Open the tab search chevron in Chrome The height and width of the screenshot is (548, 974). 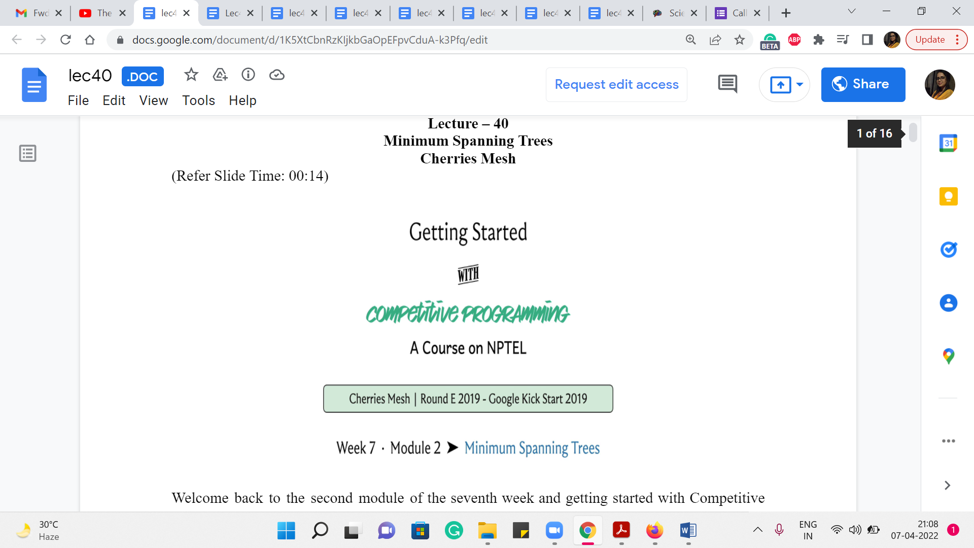tap(852, 12)
